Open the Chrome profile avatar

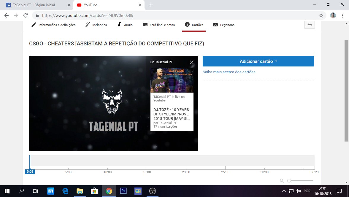tap(333, 15)
